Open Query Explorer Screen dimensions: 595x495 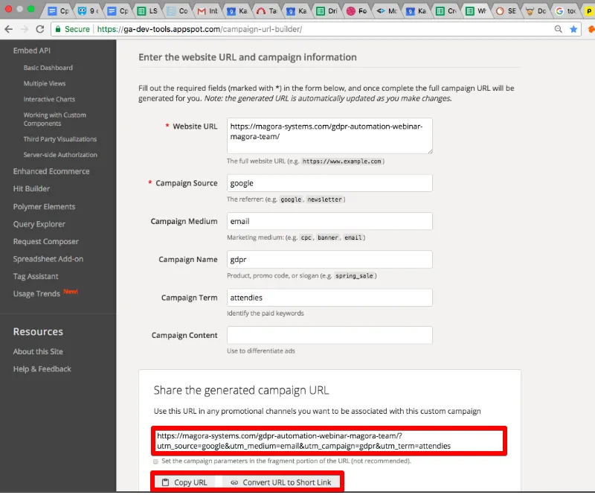39,224
